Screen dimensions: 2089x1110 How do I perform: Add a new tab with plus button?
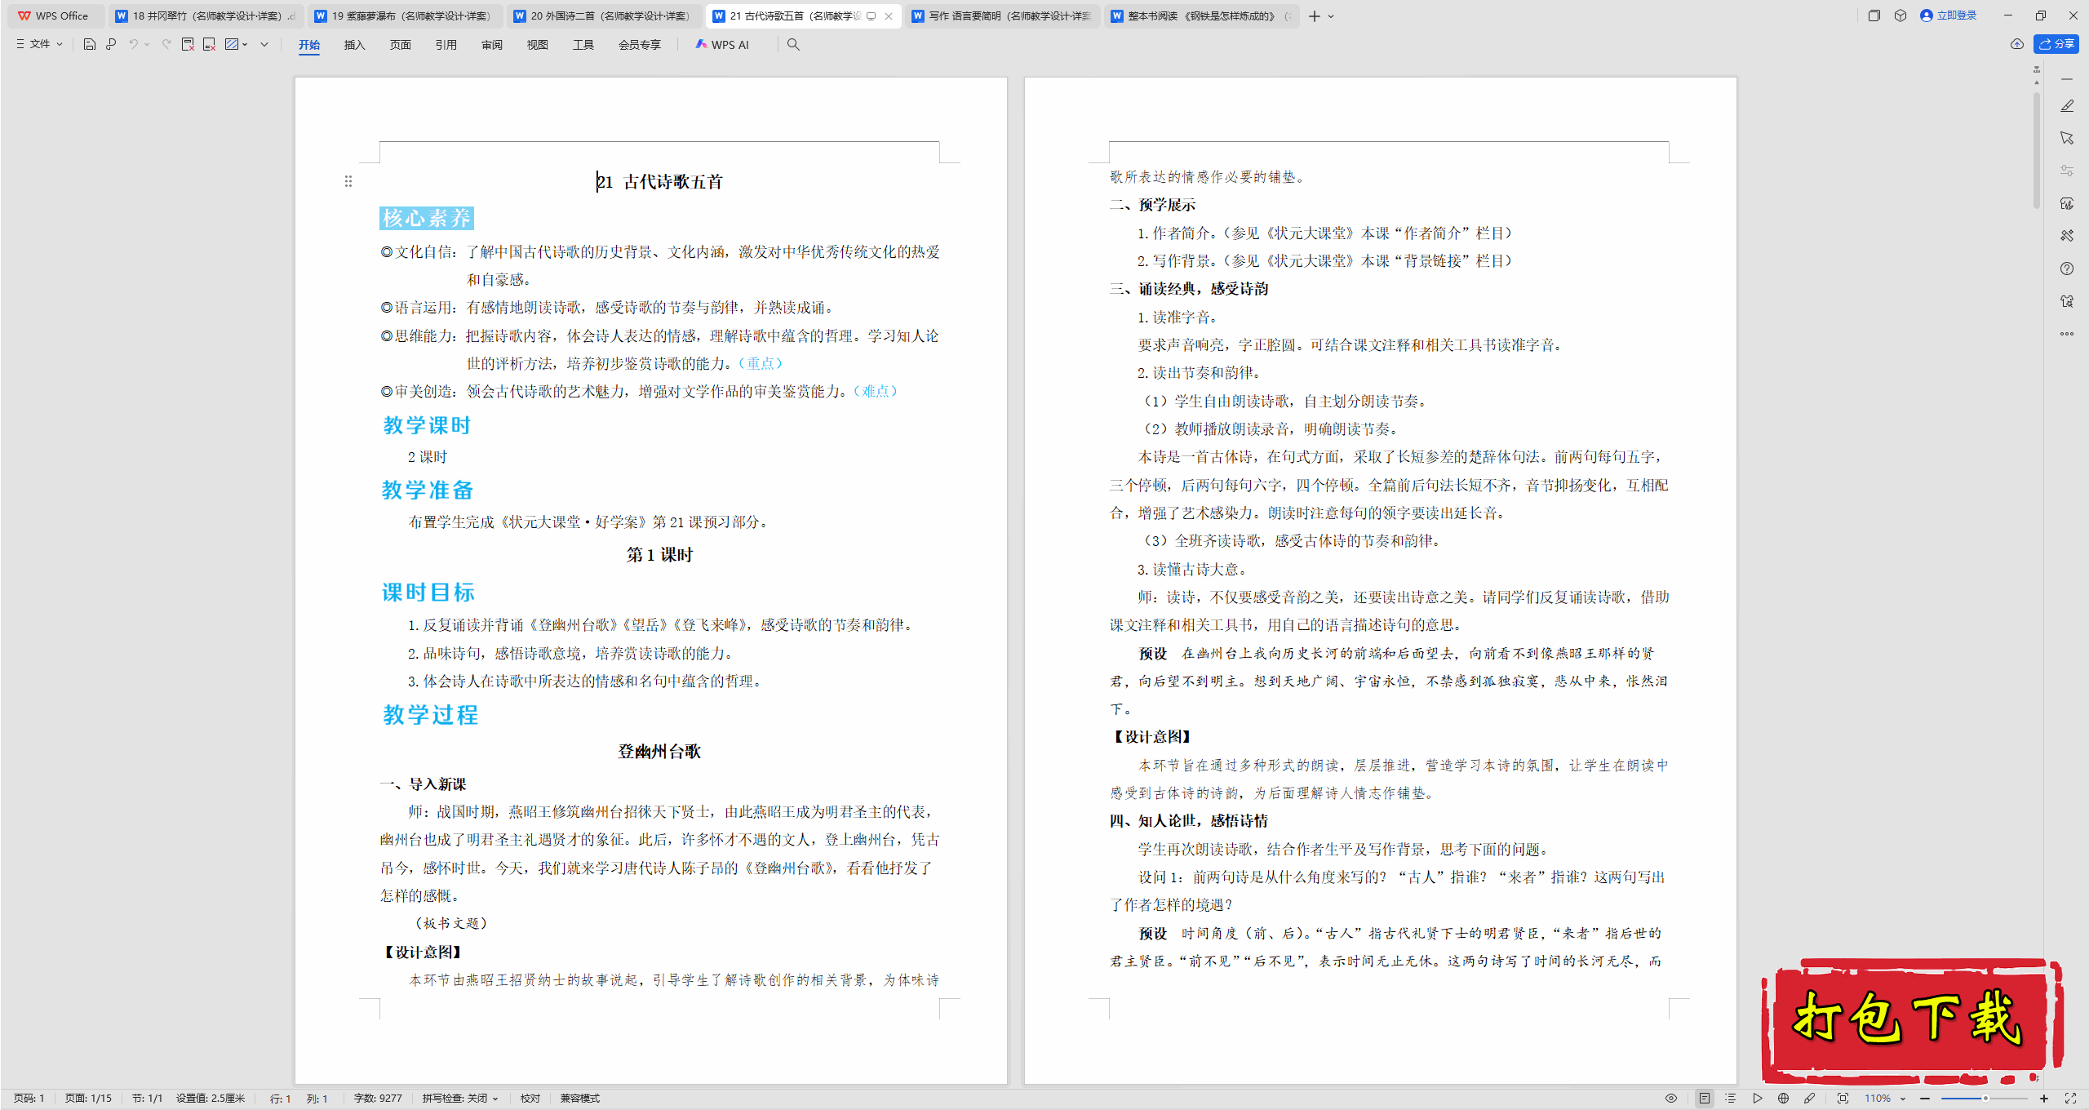(x=1314, y=16)
